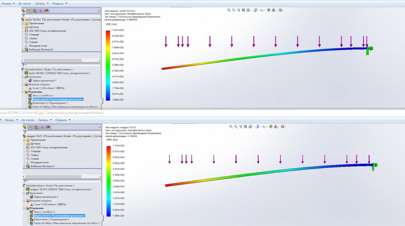Expand the Бобышка-Вытянуть1 feature node
Image resolution: width=405 pixels, height=226 pixels.
[23, 166]
